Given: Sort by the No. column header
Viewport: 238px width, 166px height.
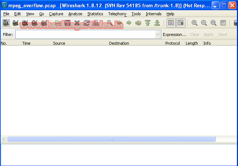Looking at the screenshot, I should pyautogui.click(x=11, y=43).
